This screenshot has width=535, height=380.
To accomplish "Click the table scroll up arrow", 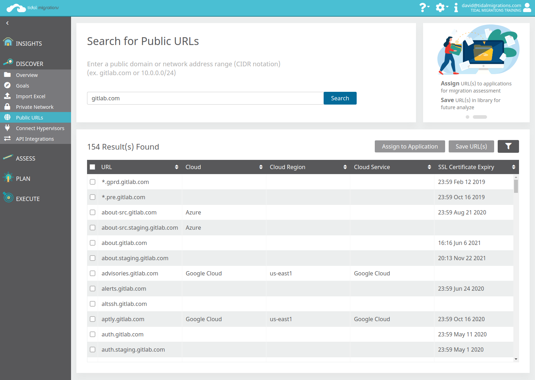I will [x=516, y=177].
